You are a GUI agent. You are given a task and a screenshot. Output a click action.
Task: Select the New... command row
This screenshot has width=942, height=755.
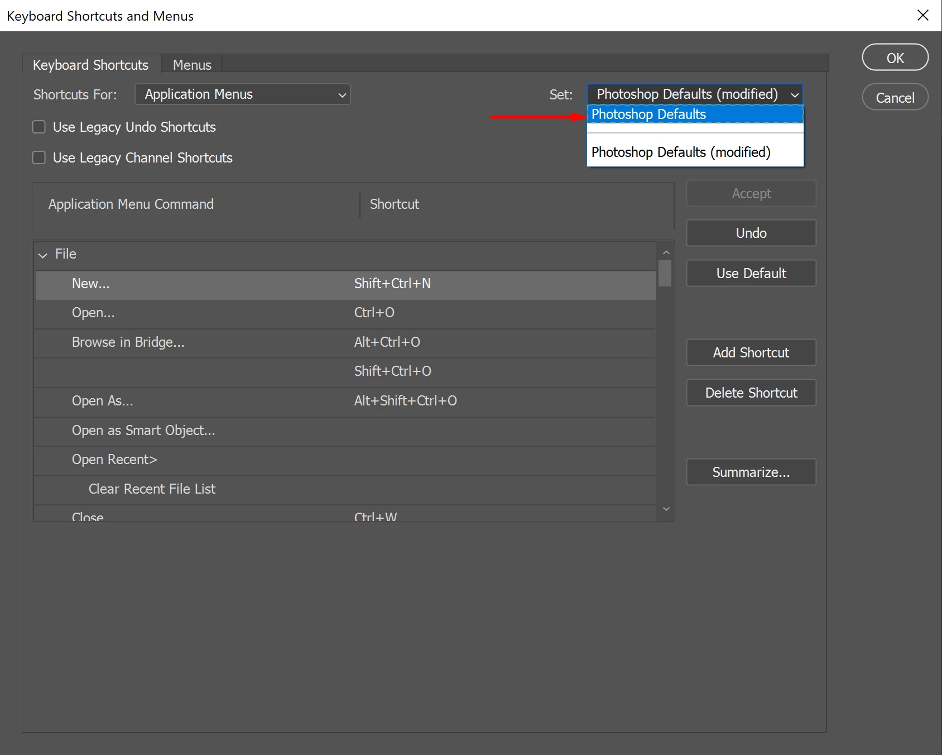345,285
